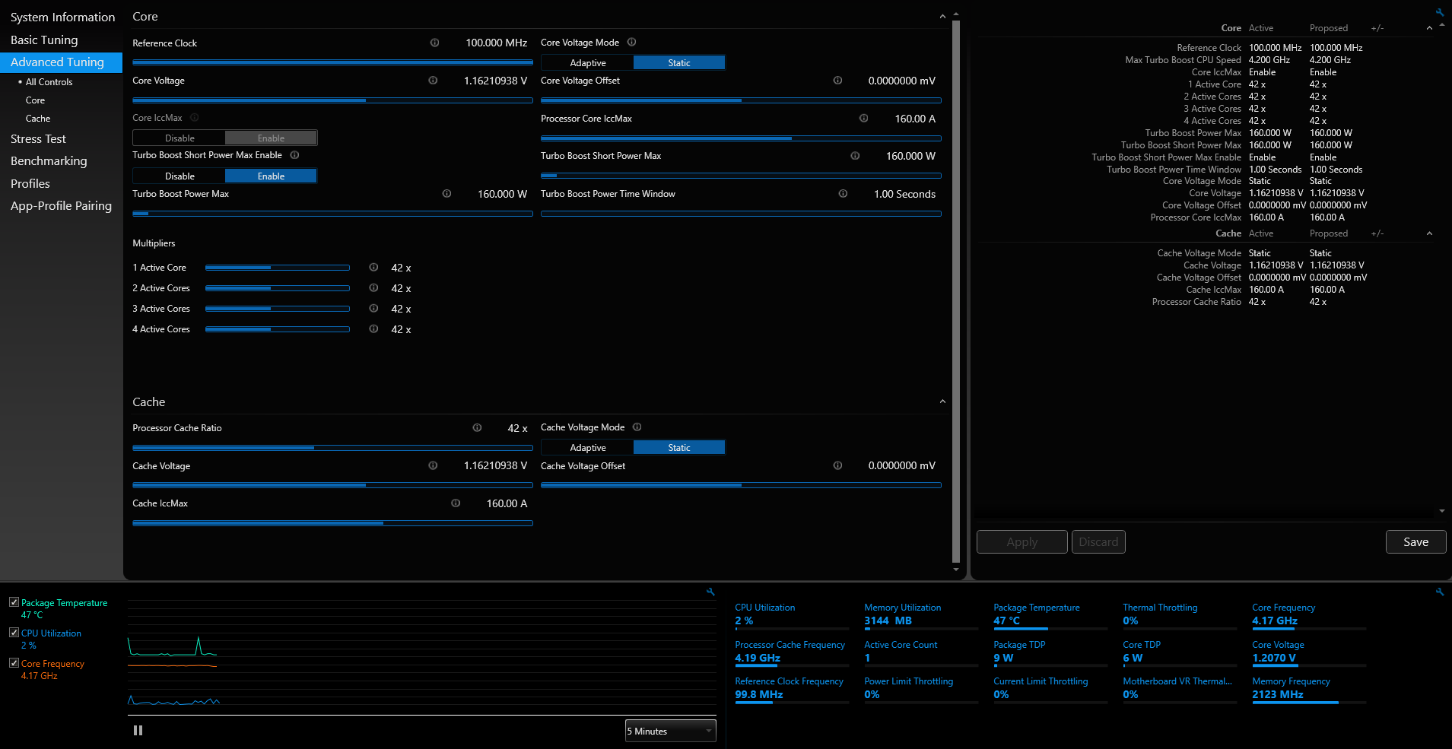Set Core Voltage Mode to Static
Image resolution: width=1452 pixels, height=749 pixels.
pos(679,62)
